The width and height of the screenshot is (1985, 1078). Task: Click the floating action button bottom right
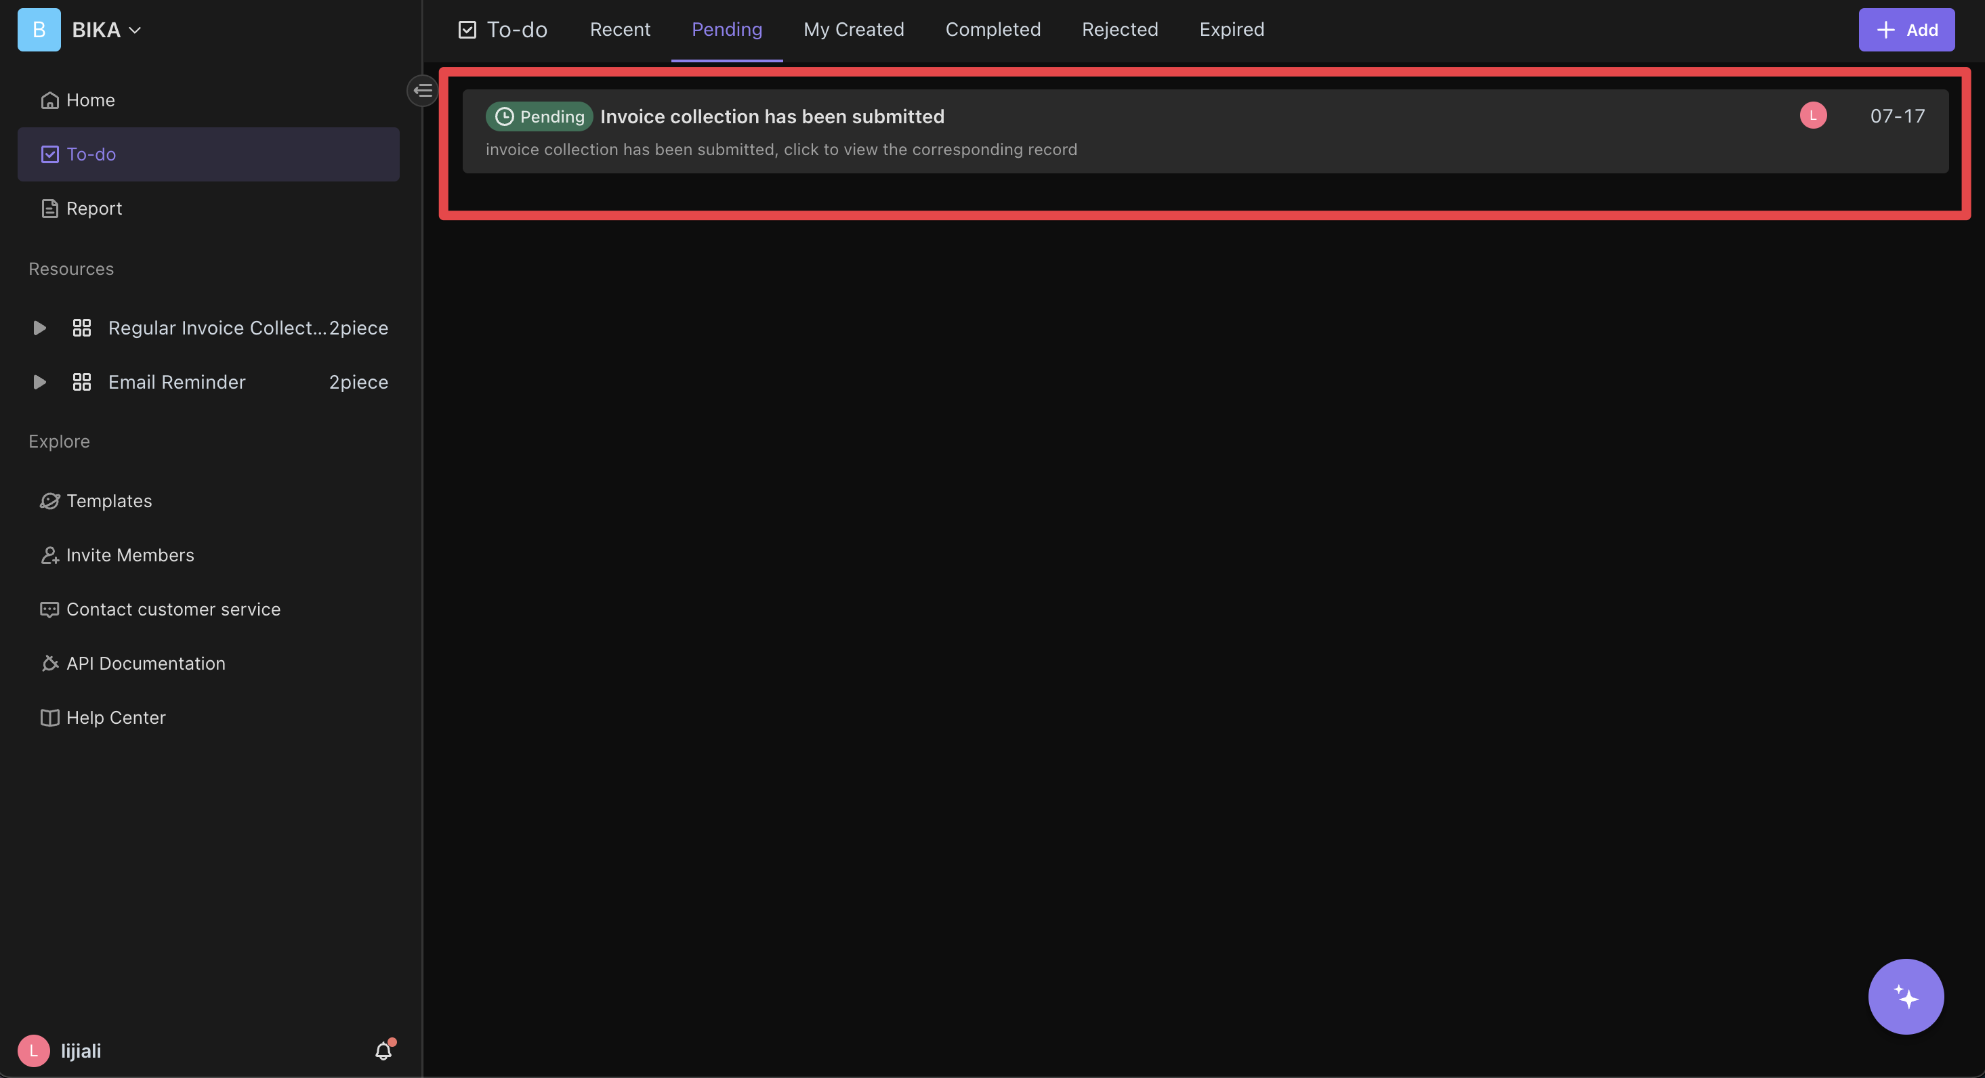click(1906, 995)
